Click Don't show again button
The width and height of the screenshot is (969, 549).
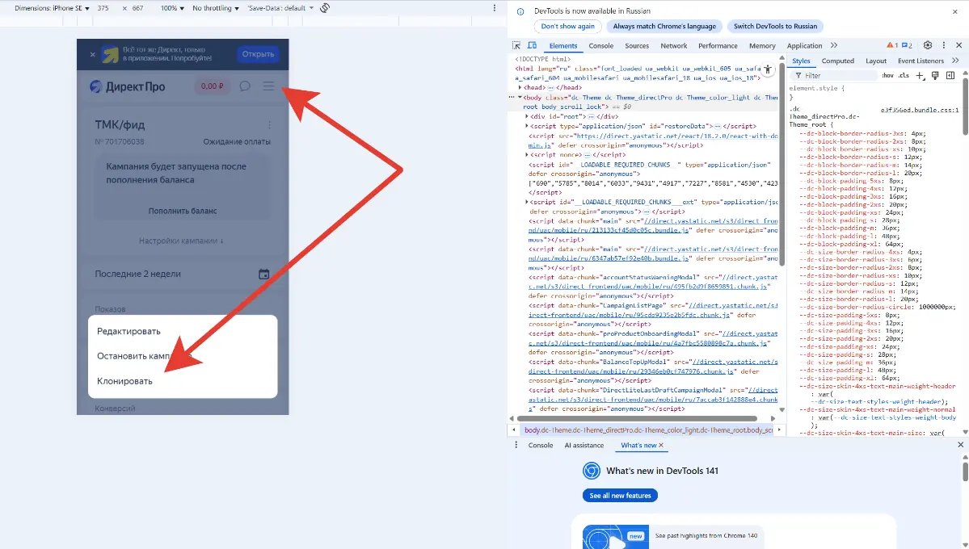pyautogui.click(x=568, y=26)
